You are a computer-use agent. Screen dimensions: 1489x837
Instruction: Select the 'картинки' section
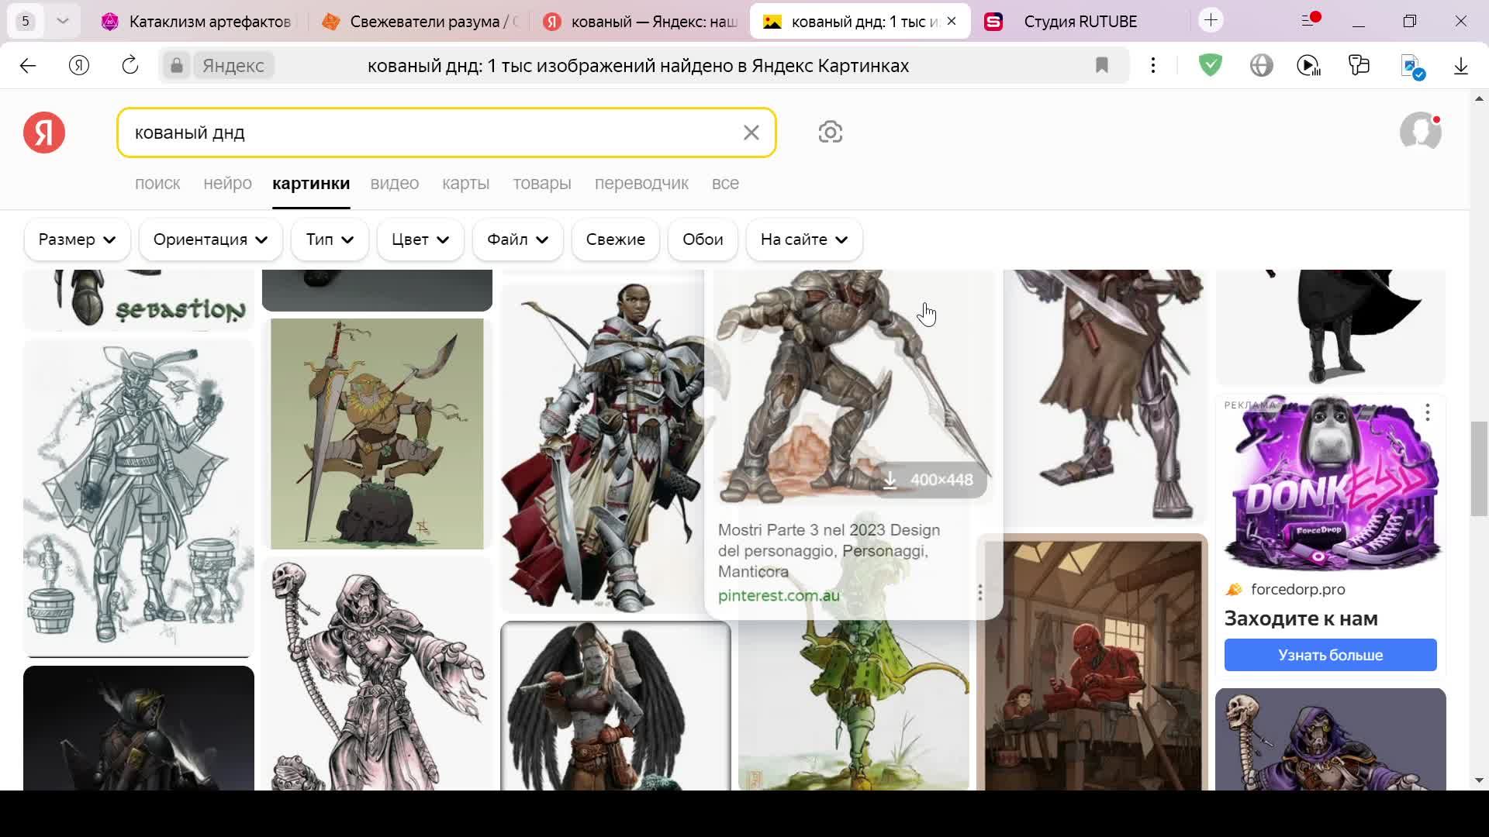click(x=311, y=184)
